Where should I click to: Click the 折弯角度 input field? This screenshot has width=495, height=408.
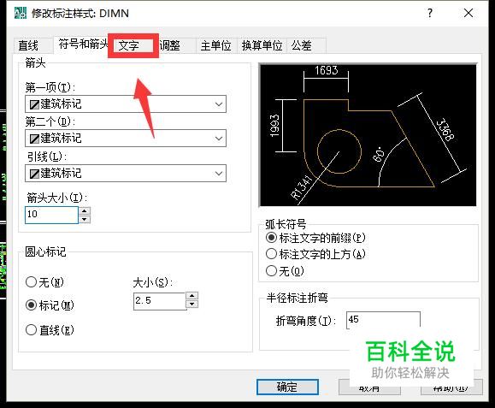point(383,320)
